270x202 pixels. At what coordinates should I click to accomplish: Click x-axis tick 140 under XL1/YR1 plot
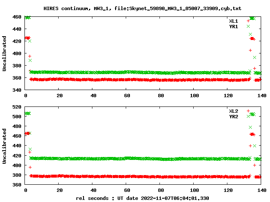[262, 96]
